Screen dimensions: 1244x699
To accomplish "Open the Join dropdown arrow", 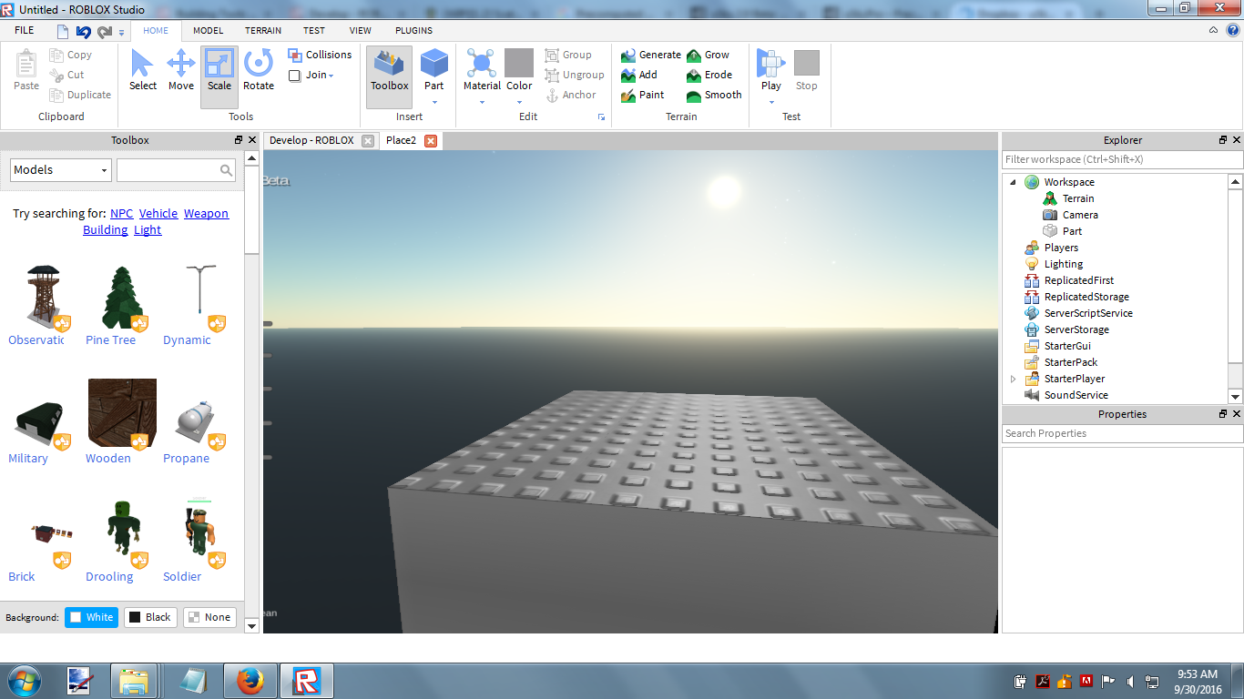I will (x=331, y=76).
